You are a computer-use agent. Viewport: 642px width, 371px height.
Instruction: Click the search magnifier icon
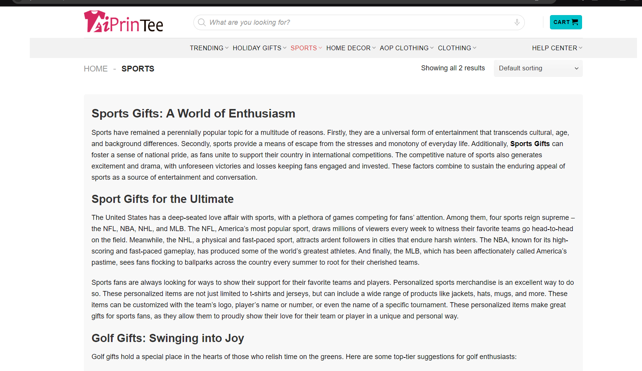(201, 22)
